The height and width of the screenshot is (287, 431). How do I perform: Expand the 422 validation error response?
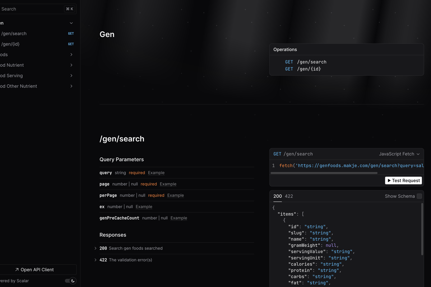click(x=96, y=260)
